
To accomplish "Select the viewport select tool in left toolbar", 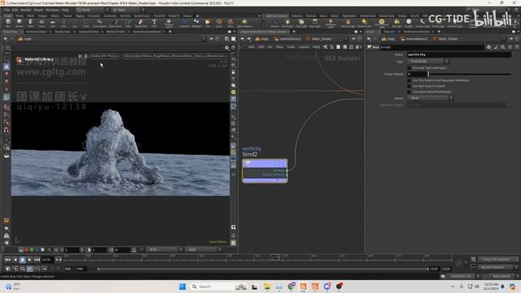I will 7,59.
